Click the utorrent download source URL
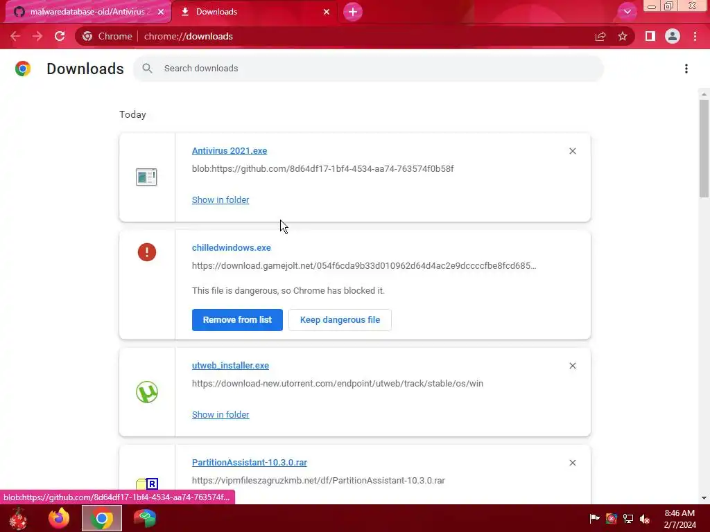The height and width of the screenshot is (532, 710). pos(338,384)
